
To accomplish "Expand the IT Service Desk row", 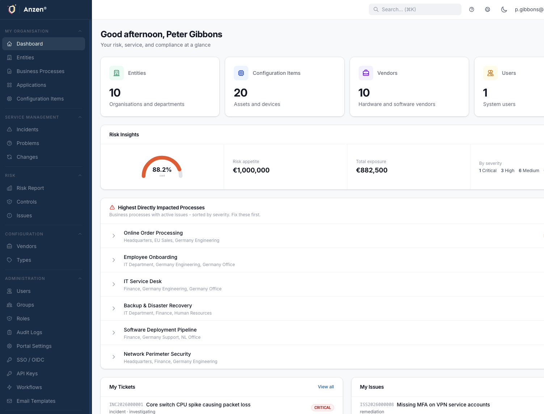I will click(x=114, y=284).
